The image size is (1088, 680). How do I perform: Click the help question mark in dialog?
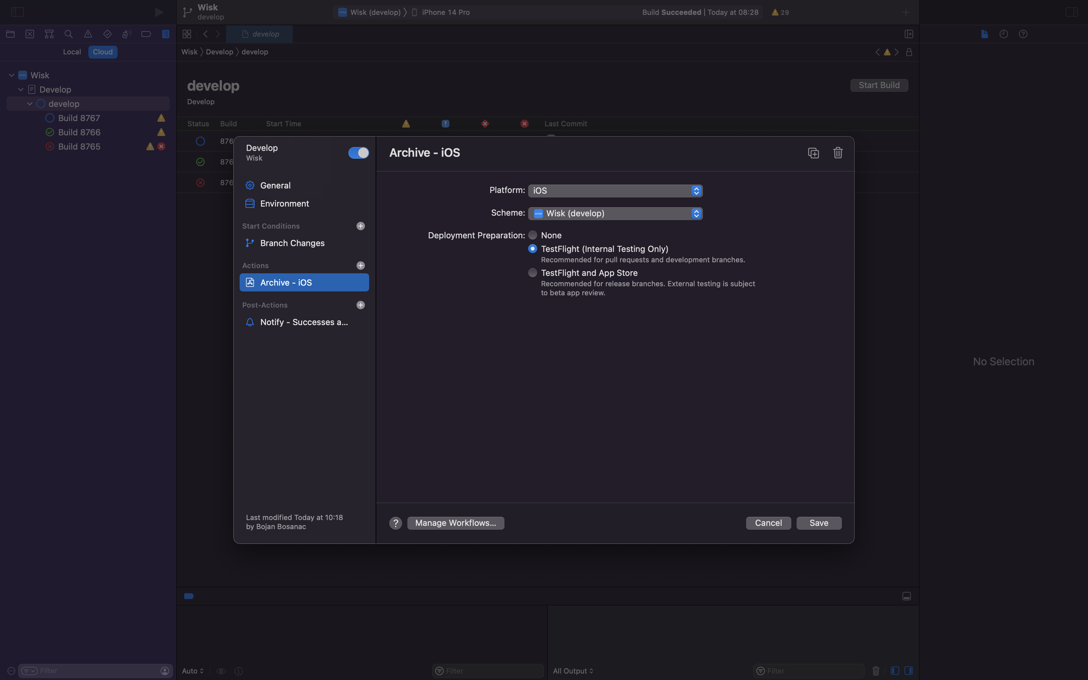pyautogui.click(x=396, y=523)
